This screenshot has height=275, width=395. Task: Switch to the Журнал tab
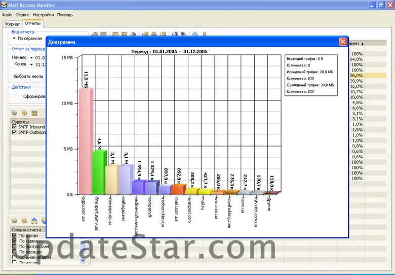pos(12,24)
